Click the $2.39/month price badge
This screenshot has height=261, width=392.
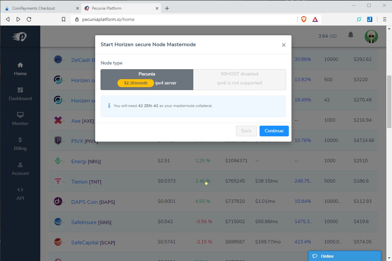(x=136, y=83)
